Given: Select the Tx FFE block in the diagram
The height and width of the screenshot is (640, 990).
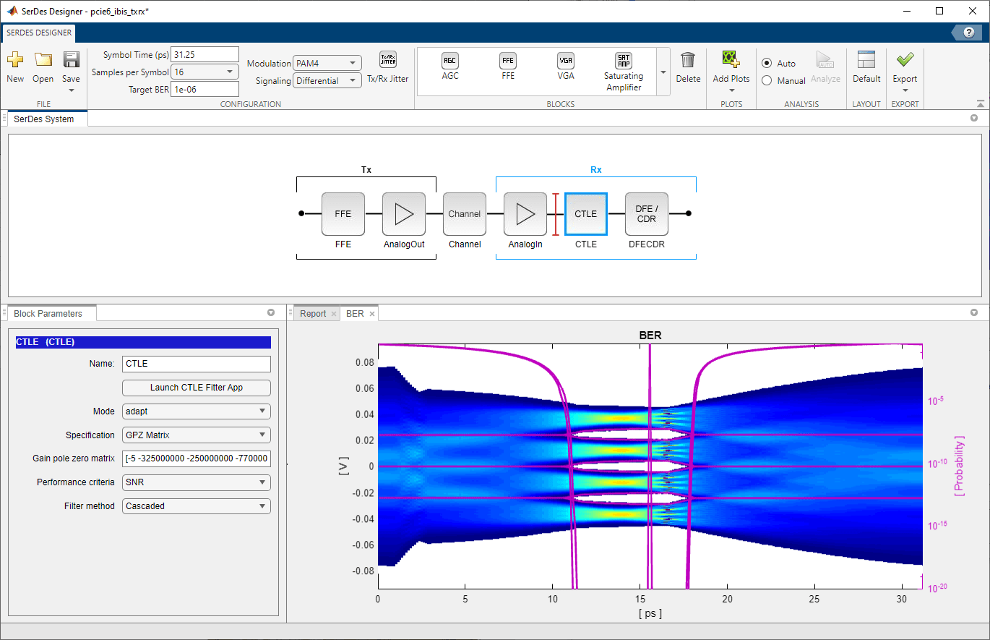Looking at the screenshot, I should 343,214.
